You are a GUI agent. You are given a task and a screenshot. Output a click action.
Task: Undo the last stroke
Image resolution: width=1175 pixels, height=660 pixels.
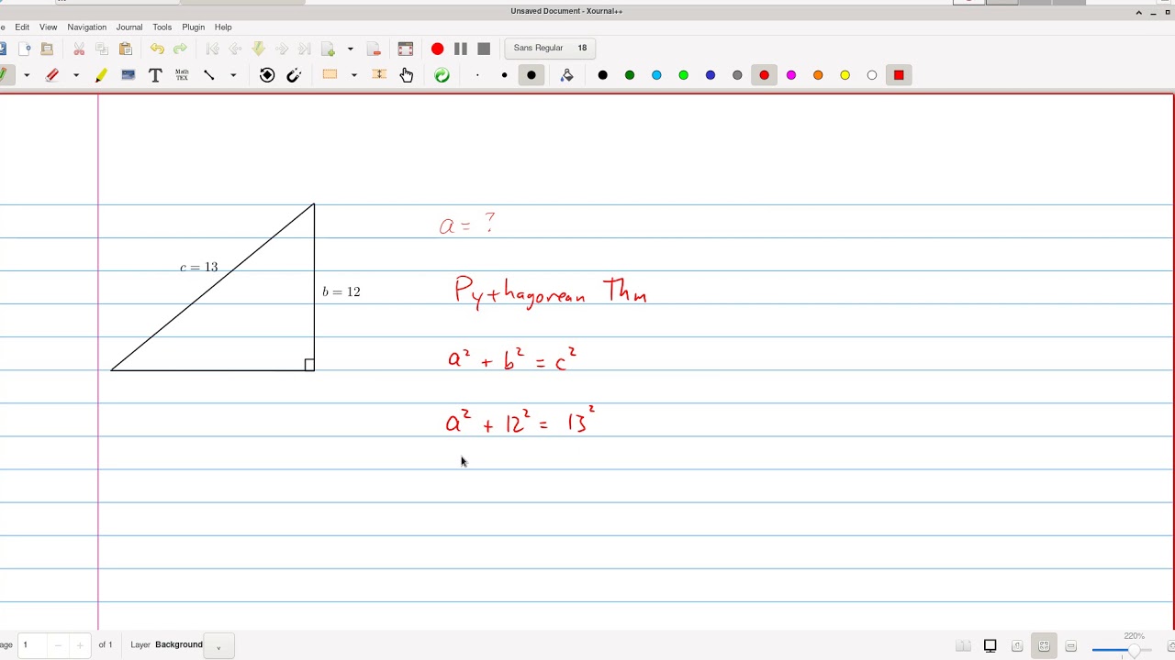pyautogui.click(x=157, y=49)
